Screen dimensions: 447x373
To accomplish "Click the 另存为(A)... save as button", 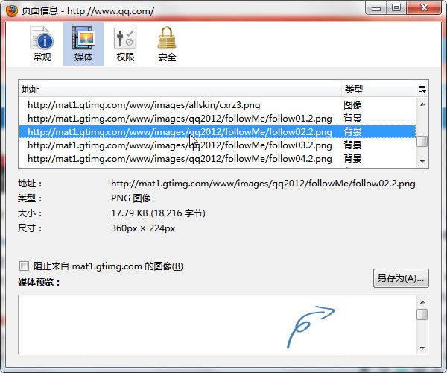I will click(x=401, y=278).
